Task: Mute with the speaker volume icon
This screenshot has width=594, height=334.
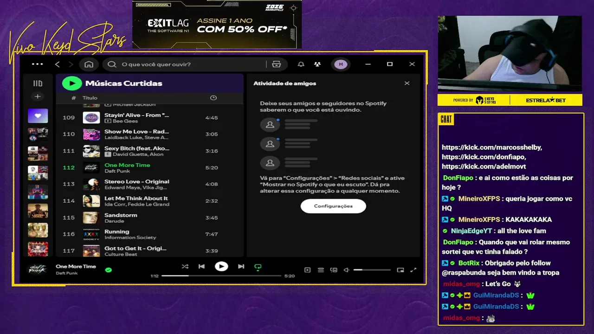Action: (346, 270)
